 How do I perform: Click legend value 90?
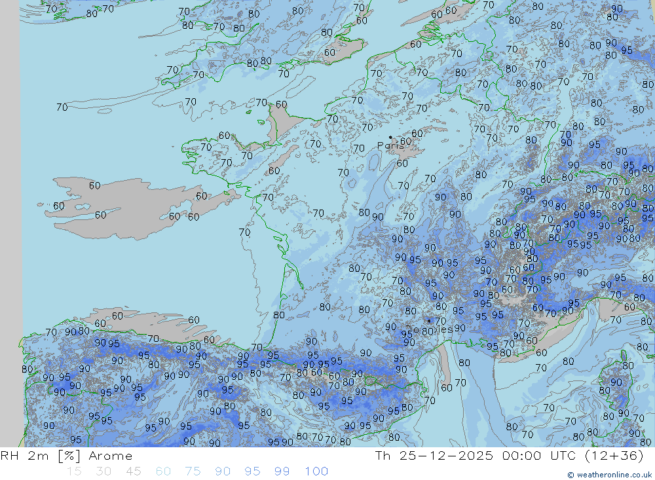tap(223, 471)
